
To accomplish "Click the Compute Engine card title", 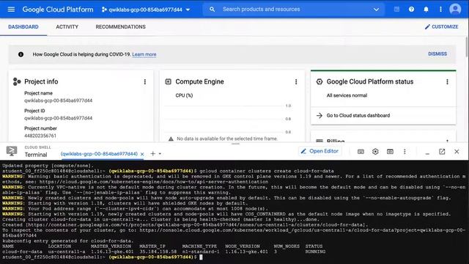I will click(x=199, y=81).
